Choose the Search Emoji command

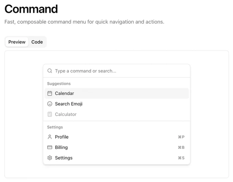click(116, 104)
